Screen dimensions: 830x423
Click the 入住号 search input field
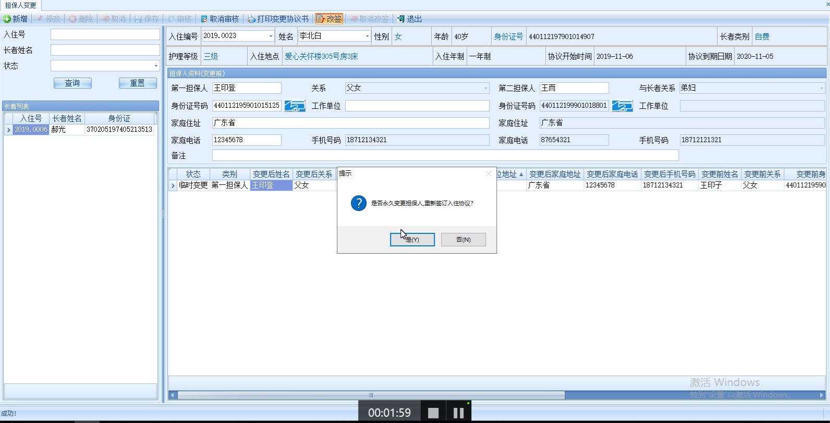[105, 34]
